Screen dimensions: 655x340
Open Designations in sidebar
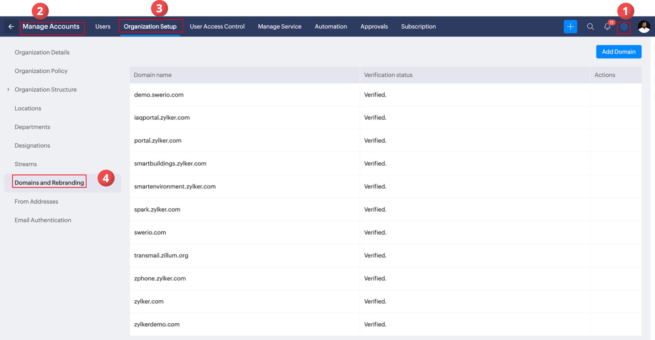coord(32,146)
